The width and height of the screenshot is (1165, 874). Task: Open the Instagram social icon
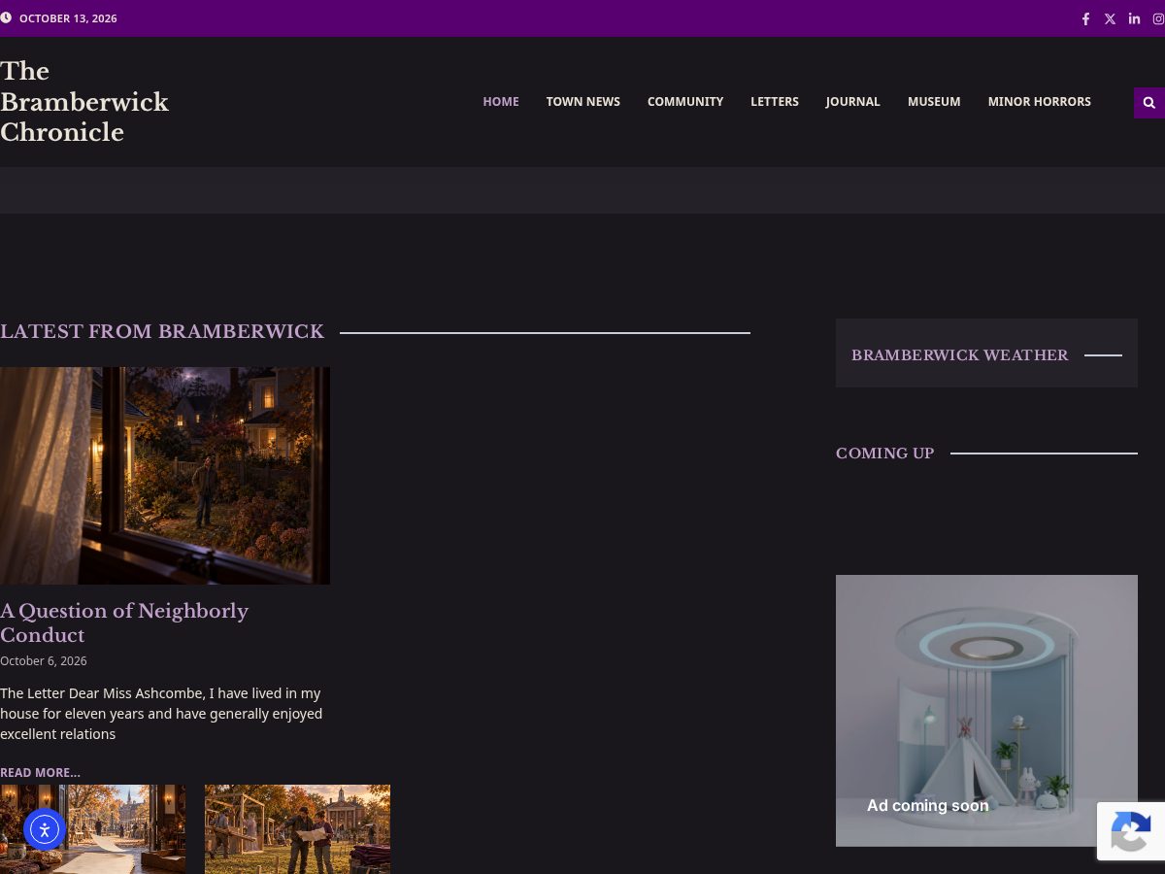coord(1158,18)
